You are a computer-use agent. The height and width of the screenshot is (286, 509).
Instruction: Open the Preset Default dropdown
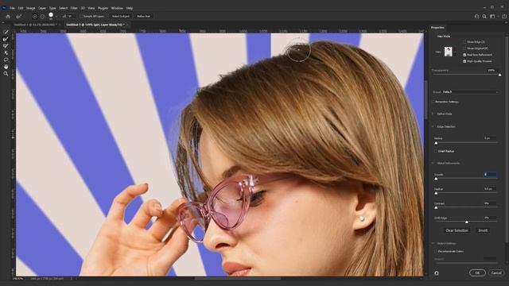pos(470,92)
